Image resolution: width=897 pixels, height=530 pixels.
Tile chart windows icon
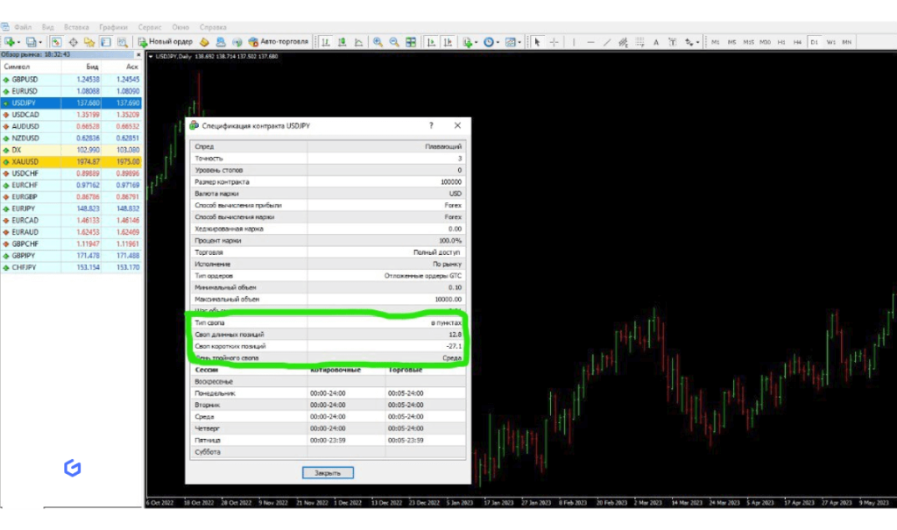(411, 42)
